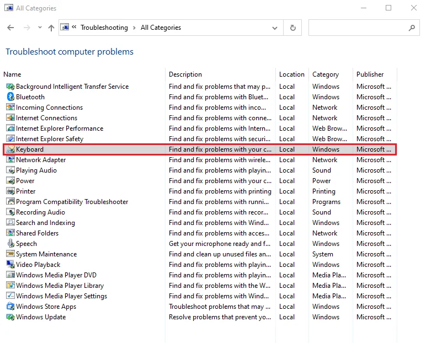Screen dimensions: 426x343
Task: Sort by the Location column header
Action: [292, 74]
